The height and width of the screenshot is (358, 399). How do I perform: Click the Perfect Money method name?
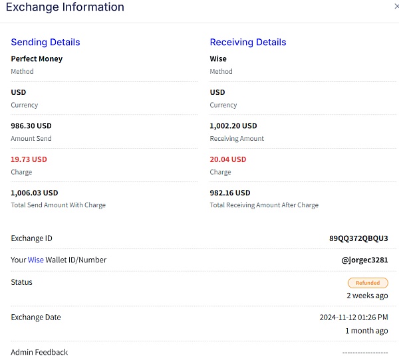point(37,59)
